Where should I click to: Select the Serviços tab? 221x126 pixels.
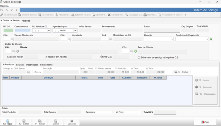pos(20,65)
